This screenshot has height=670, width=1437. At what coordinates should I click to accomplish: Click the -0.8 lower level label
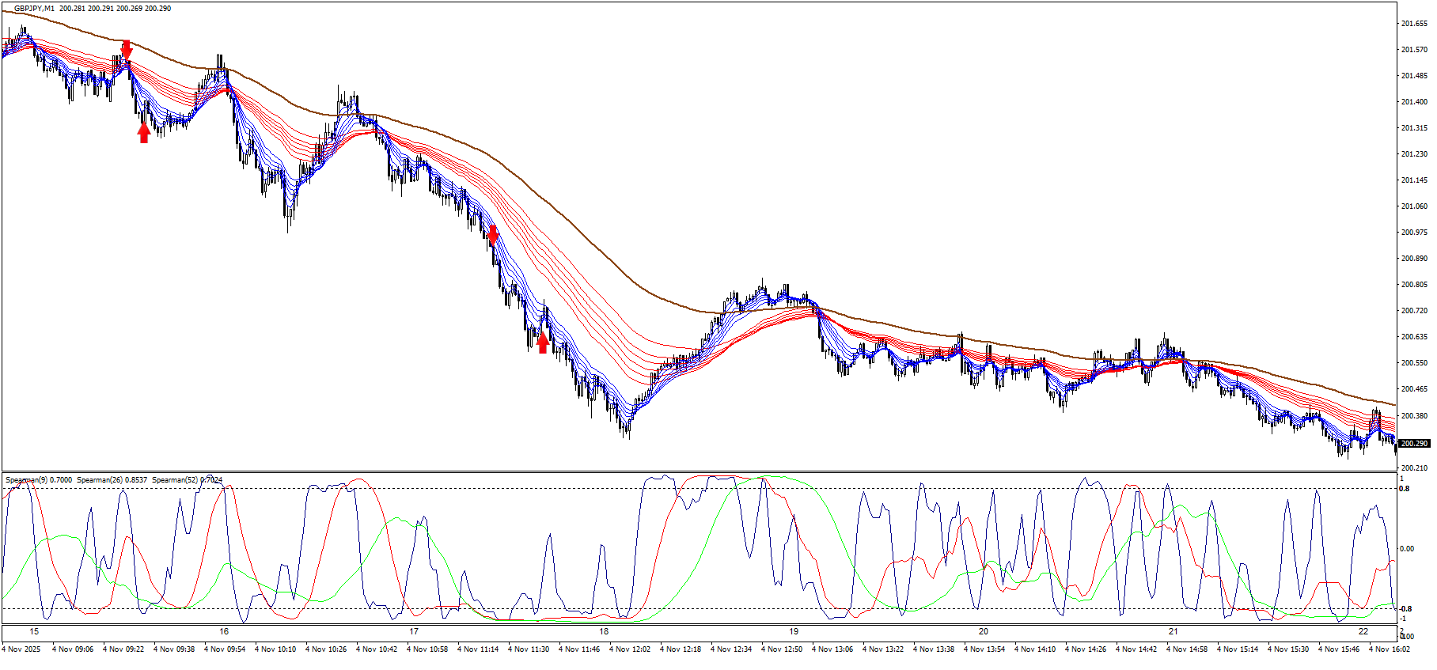coord(1405,609)
